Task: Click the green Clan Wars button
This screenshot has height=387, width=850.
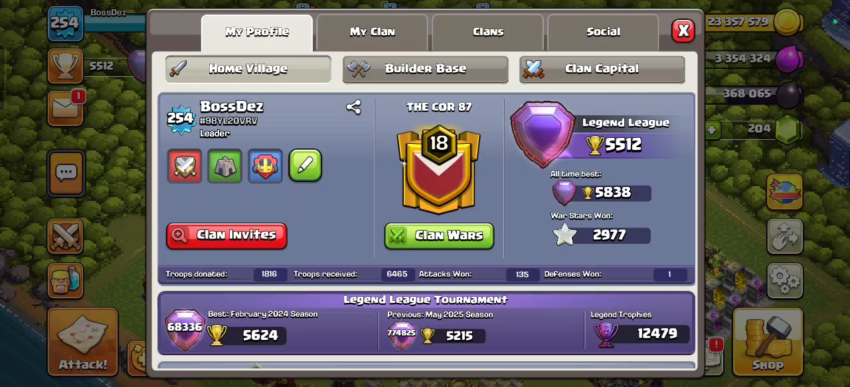Action: (x=439, y=236)
